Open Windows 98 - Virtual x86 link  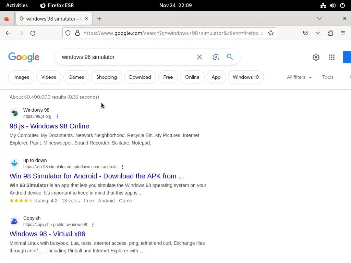(x=47, y=234)
